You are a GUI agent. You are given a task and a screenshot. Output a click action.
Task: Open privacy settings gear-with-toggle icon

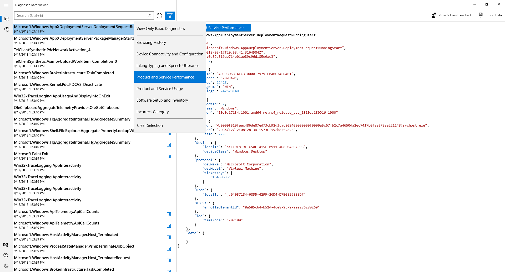pyautogui.click(x=6, y=255)
